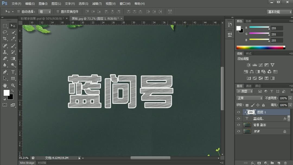Select the Zoom tool in the toolbar
The height and width of the screenshot is (165, 293).
[13, 85]
